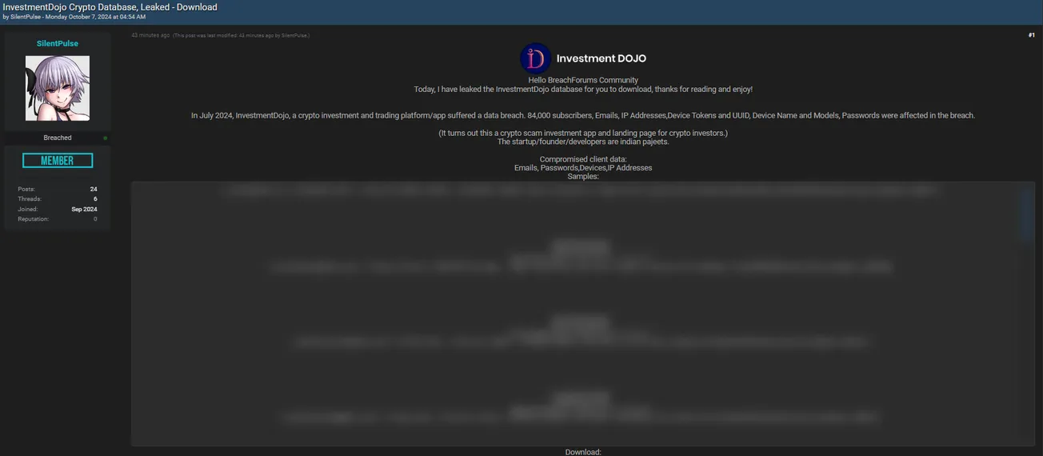This screenshot has height=456, width=1043.
Task: Click the Posts count of 24
Action: pyautogui.click(x=94, y=190)
